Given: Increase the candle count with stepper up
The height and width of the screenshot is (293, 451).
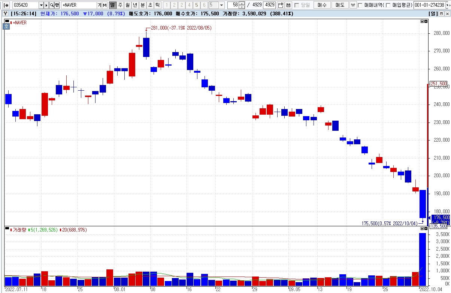Looking at the screenshot, I should [242, 3].
